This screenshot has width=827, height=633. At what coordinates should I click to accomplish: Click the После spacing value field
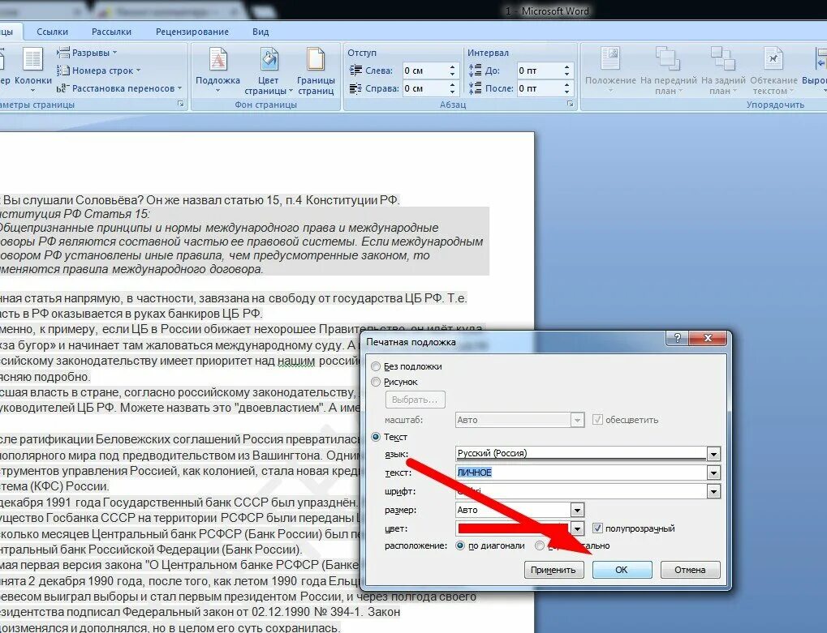click(x=540, y=88)
